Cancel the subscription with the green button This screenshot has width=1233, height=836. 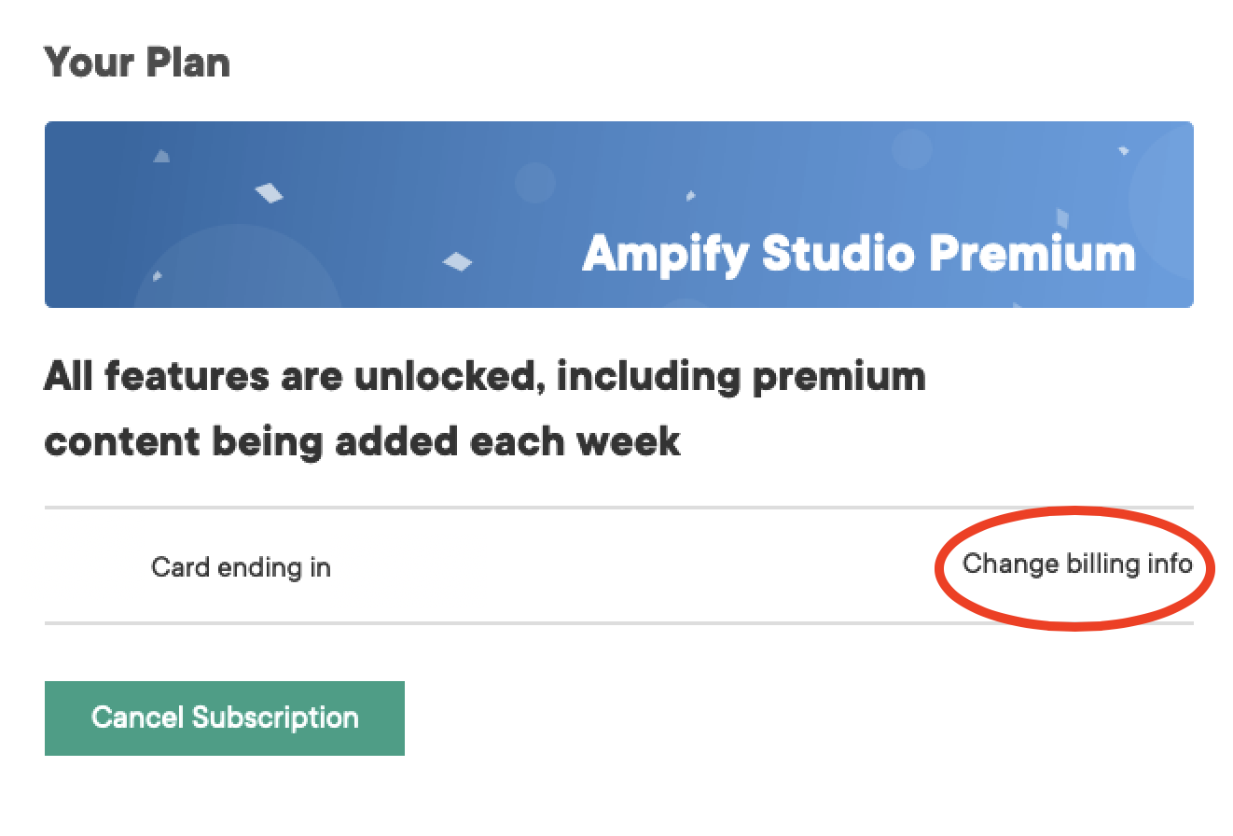[225, 718]
